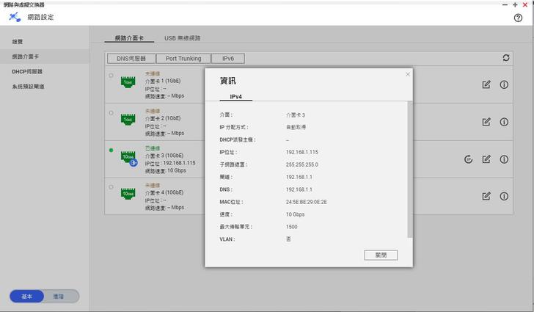Switch to 進階 mode toggle
Viewport: 534px width, 312px height.
point(59,297)
